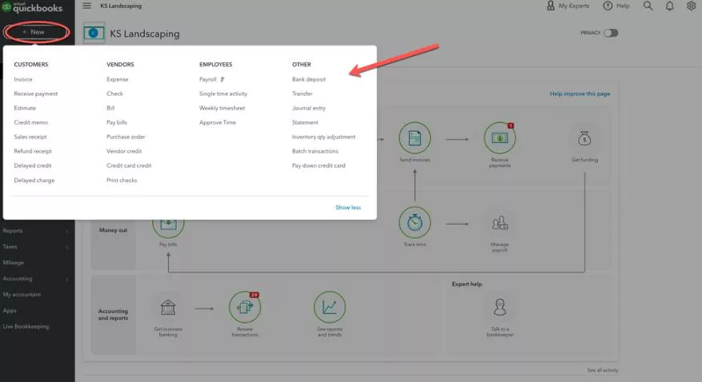Select Credit memo
This screenshot has width=702, height=382.
click(31, 122)
